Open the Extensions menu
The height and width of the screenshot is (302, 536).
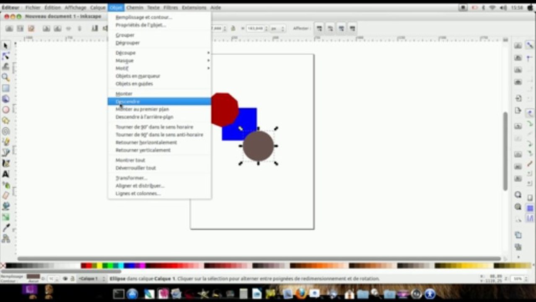[194, 8]
